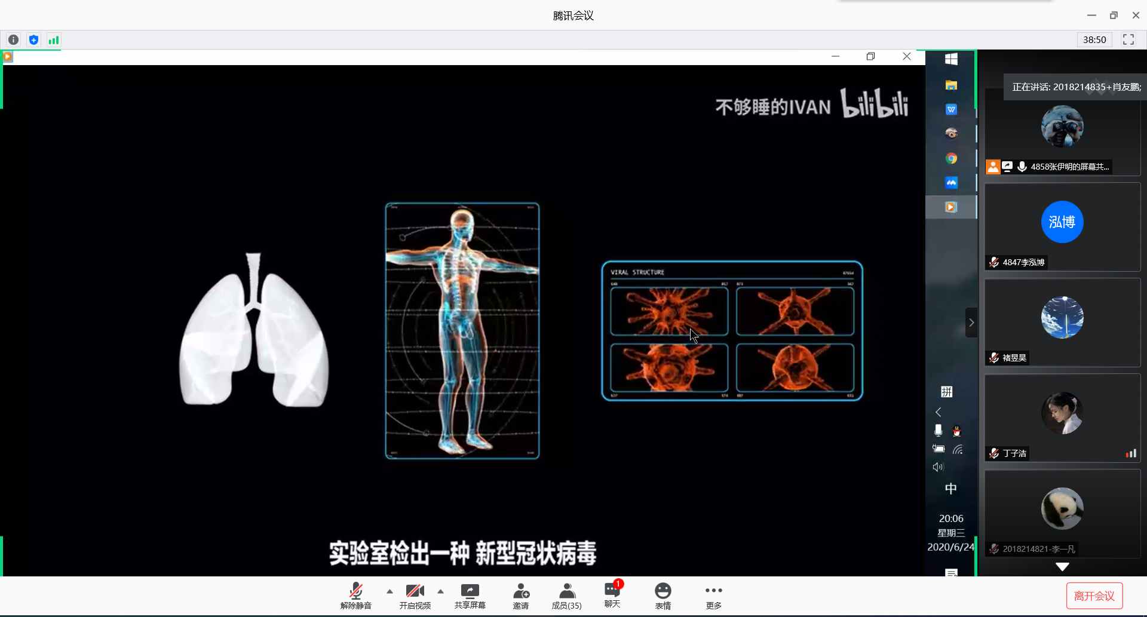Collapse participant panel with side chevron

[x=971, y=323]
